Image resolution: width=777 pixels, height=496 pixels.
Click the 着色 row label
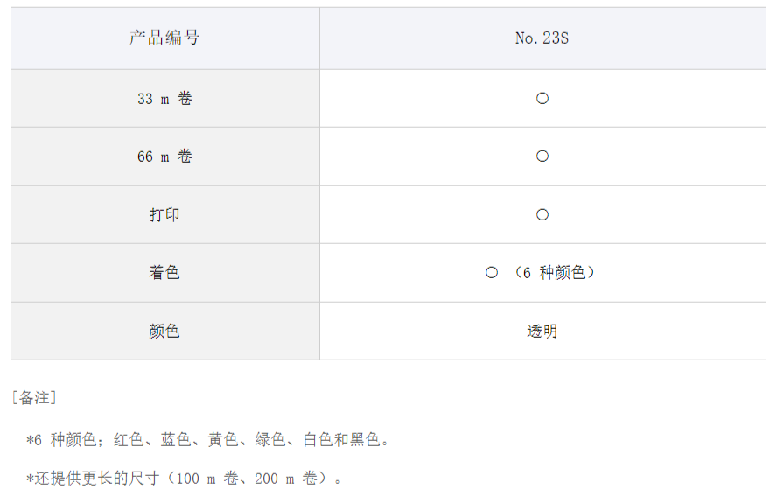click(x=165, y=273)
